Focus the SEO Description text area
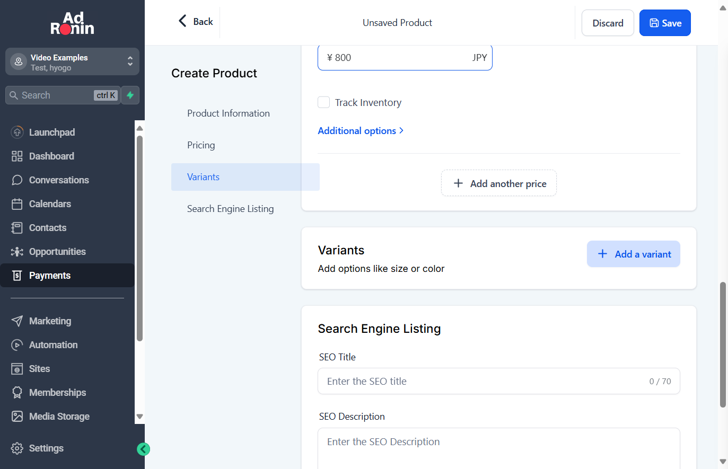 coord(499,448)
